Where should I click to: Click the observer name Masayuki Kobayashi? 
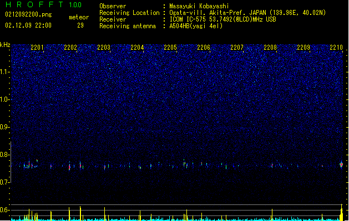point(199,6)
